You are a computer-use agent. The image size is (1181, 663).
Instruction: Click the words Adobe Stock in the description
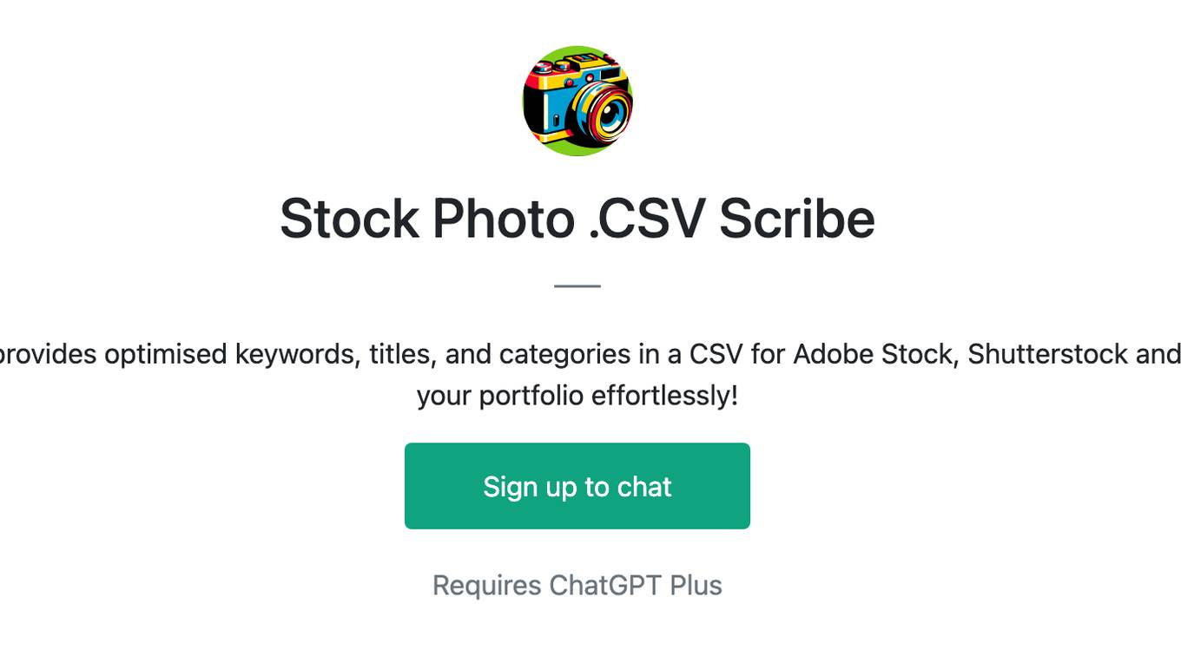coord(873,354)
